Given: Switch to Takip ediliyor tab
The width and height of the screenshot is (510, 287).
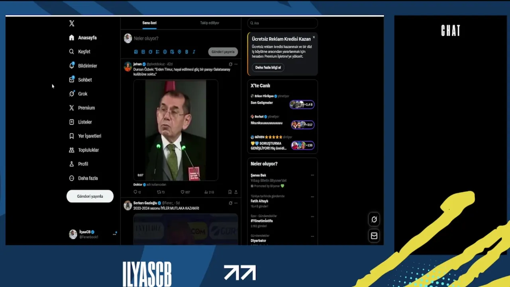Looking at the screenshot, I should (x=210, y=23).
